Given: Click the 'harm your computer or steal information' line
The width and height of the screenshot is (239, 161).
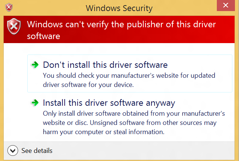Looking at the screenshot, I should 104,132.
